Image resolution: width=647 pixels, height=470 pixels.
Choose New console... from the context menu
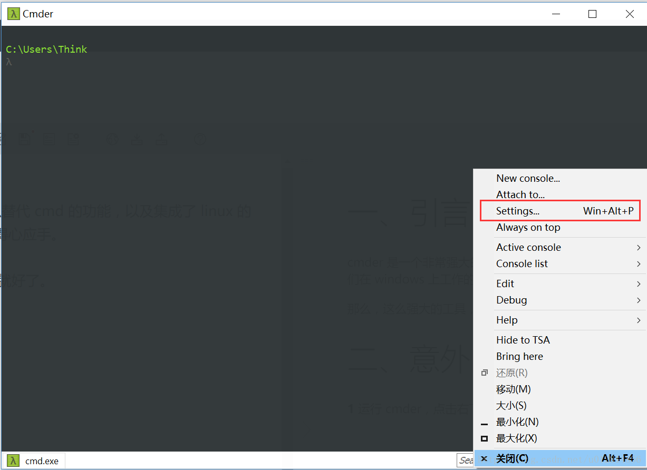point(560,178)
